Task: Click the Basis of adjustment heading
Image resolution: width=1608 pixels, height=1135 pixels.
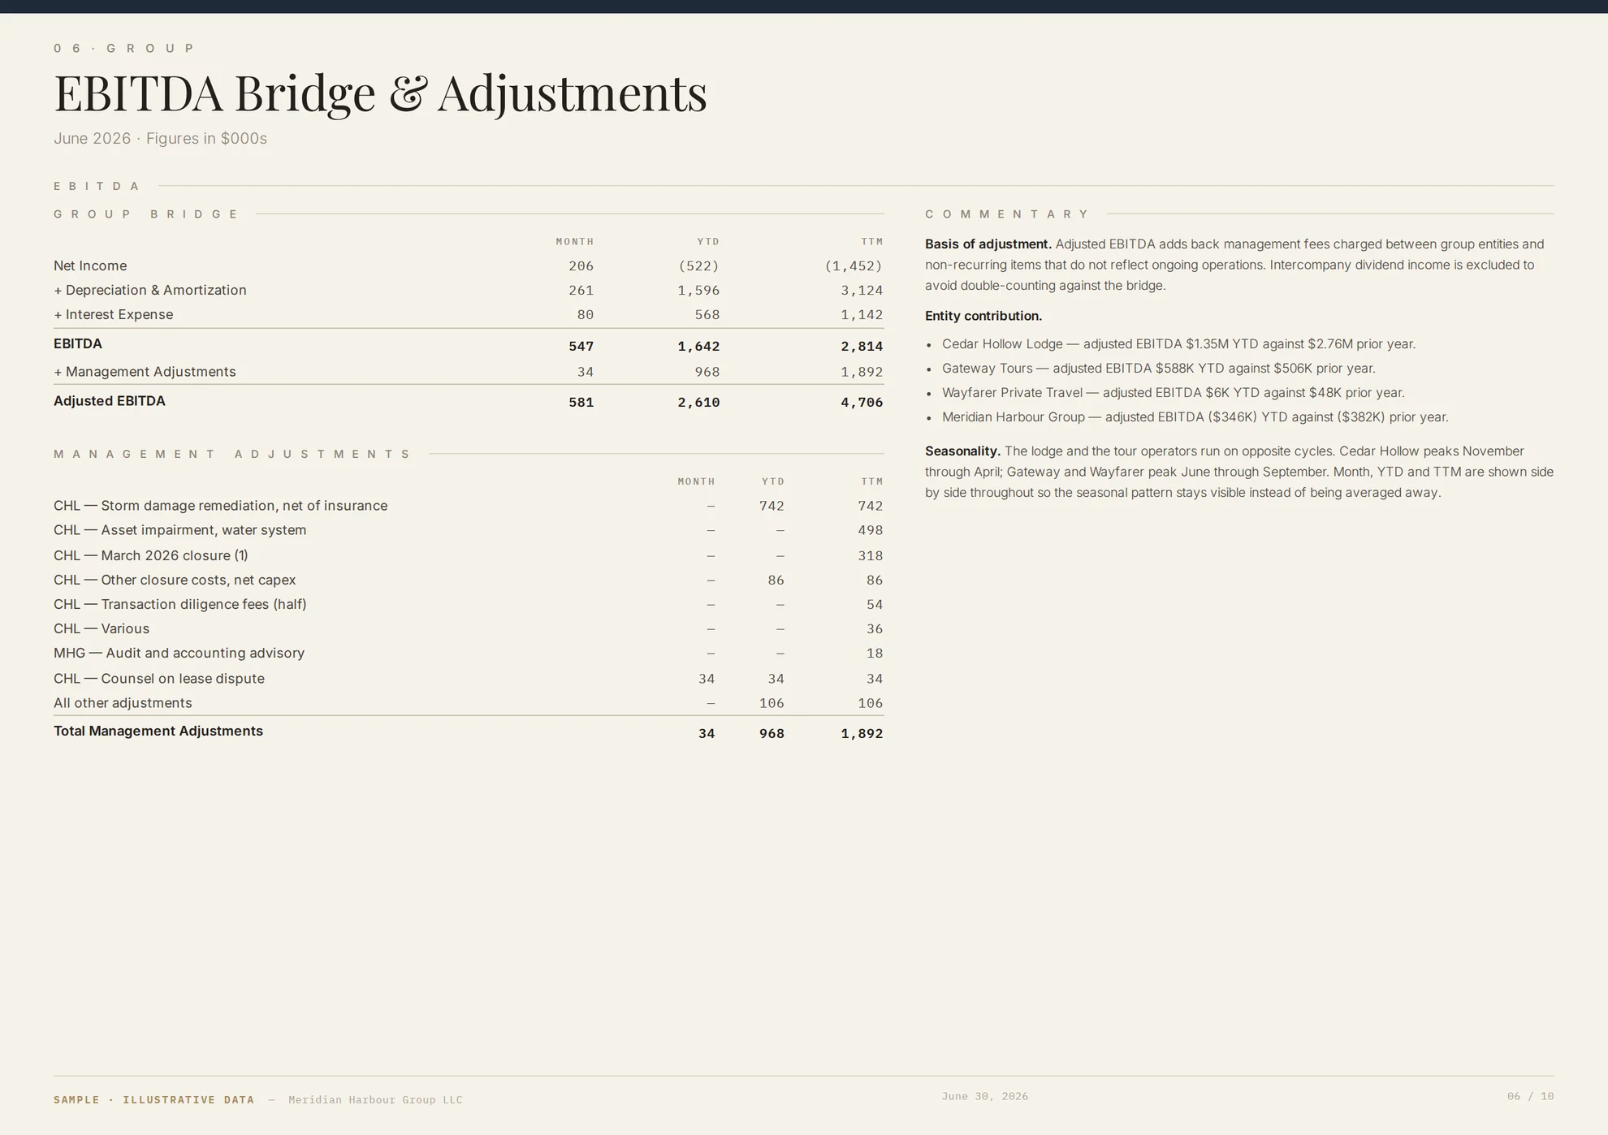Action: (988, 244)
